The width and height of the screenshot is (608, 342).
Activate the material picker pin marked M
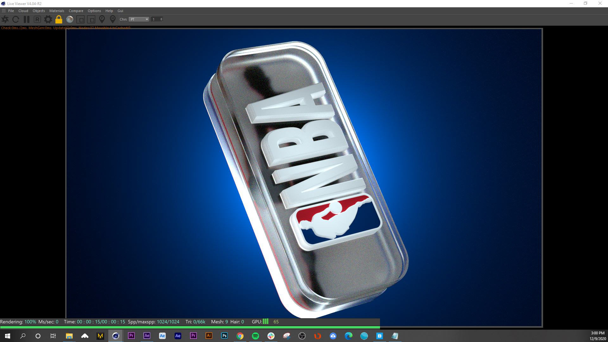pyautogui.click(x=113, y=19)
